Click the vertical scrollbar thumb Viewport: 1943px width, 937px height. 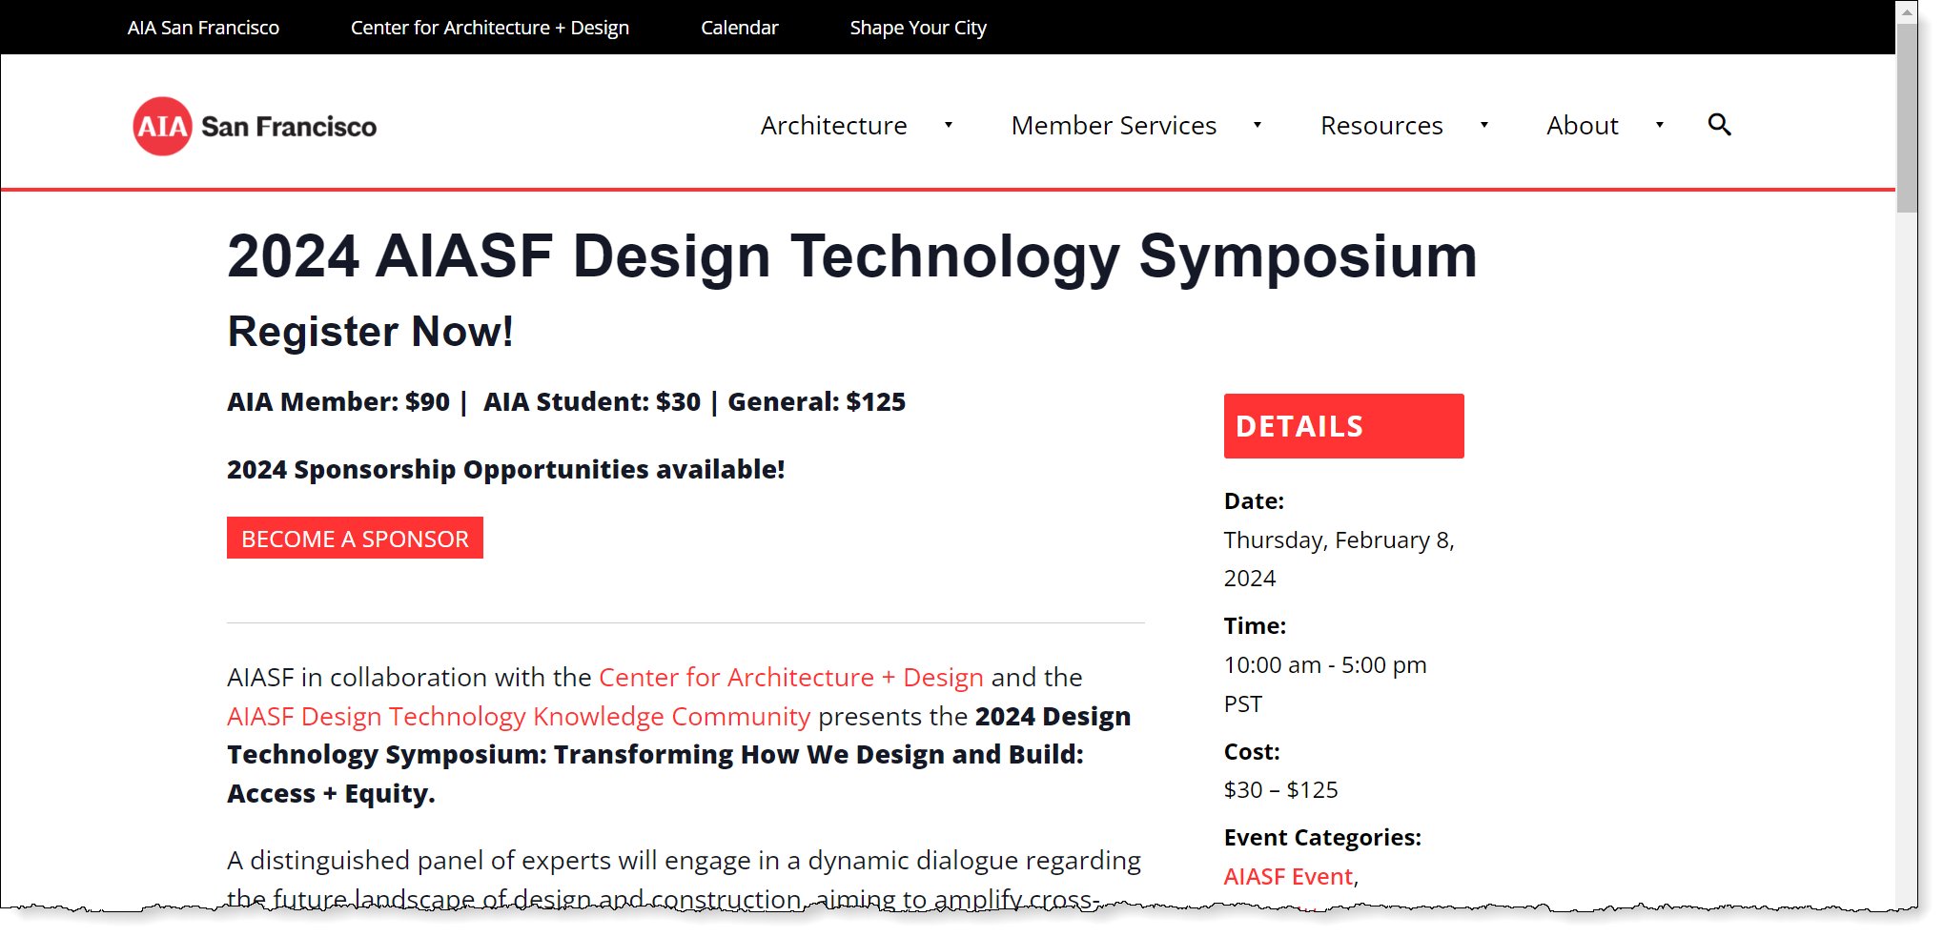coord(1907,118)
